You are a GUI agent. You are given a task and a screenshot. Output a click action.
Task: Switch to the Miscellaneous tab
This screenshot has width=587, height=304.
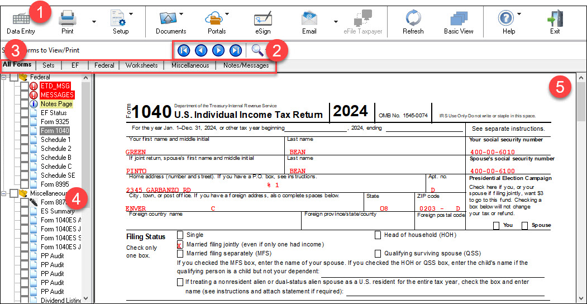click(x=190, y=65)
